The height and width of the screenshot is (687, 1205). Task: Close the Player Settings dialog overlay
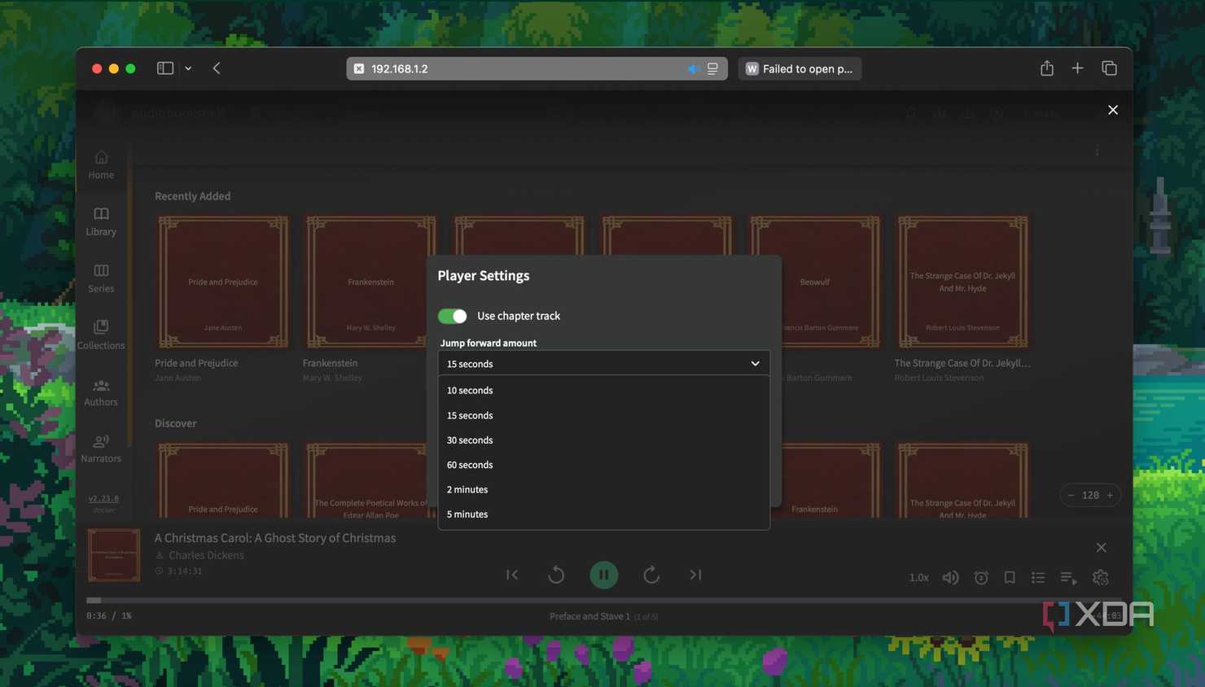tap(1113, 110)
